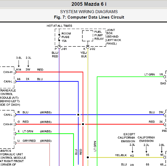Click the '2005 Mazda 6 i' title

coord(89,4)
